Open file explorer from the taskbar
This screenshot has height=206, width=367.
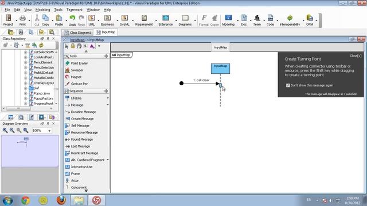click(x=79, y=200)
